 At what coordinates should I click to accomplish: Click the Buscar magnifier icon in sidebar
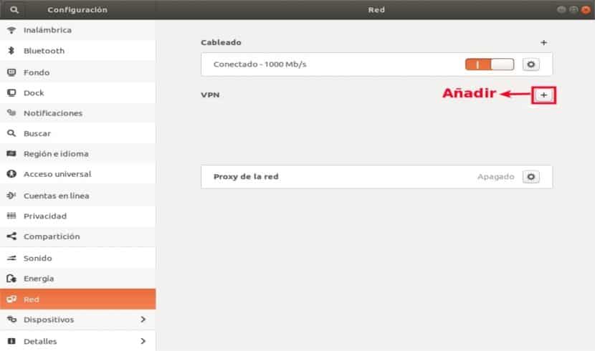11,133
